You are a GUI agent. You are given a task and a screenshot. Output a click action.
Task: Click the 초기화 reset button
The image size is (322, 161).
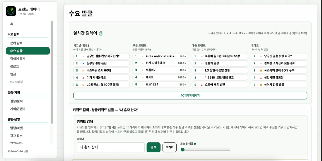170,147
